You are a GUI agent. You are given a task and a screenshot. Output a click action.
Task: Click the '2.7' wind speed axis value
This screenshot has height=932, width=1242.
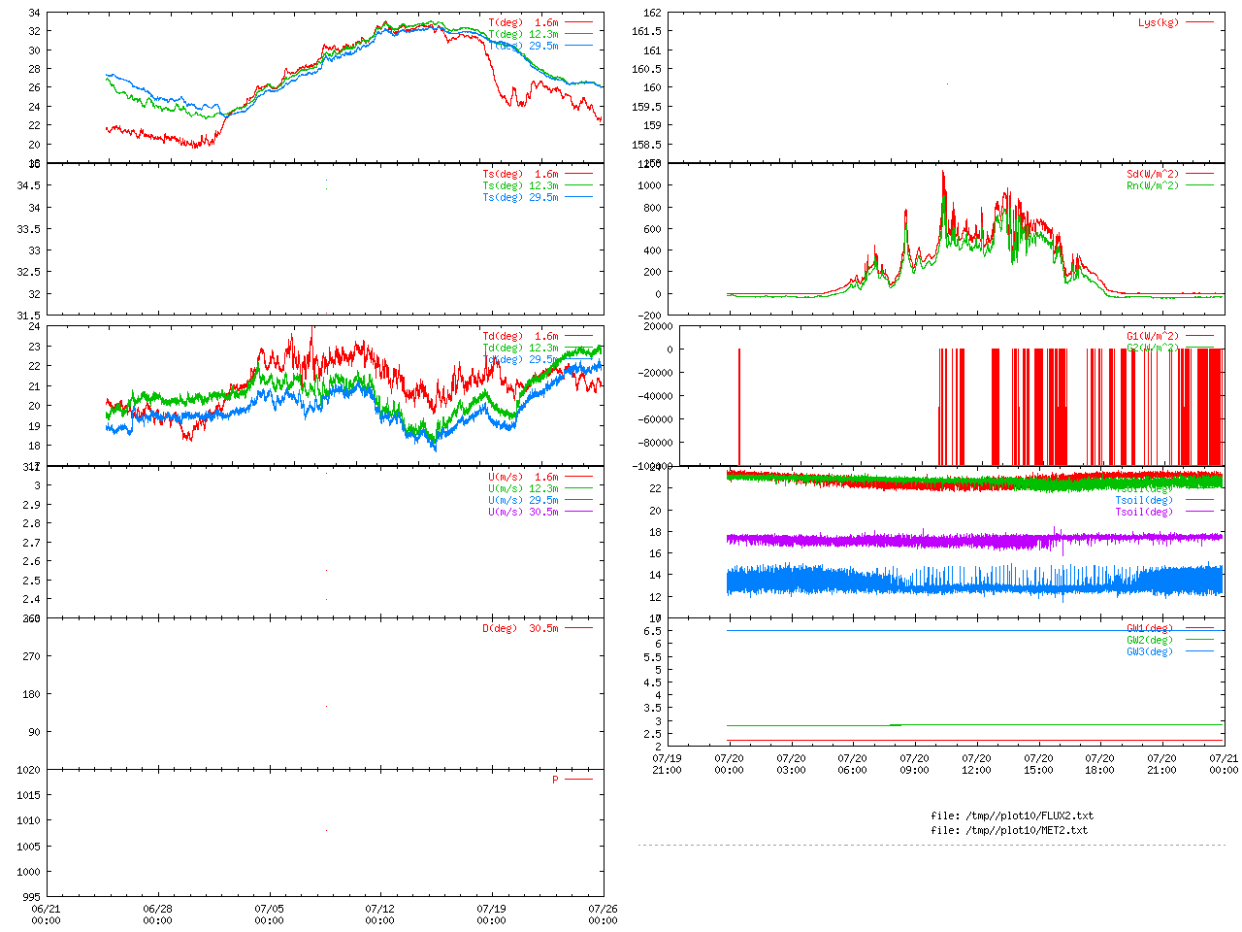32,543
